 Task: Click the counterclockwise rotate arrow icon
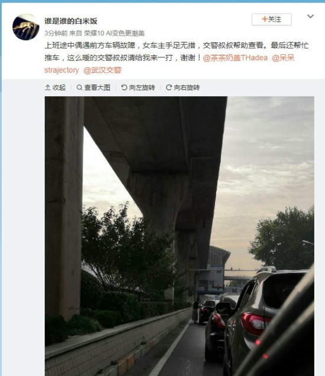click(x=124, y=87)
